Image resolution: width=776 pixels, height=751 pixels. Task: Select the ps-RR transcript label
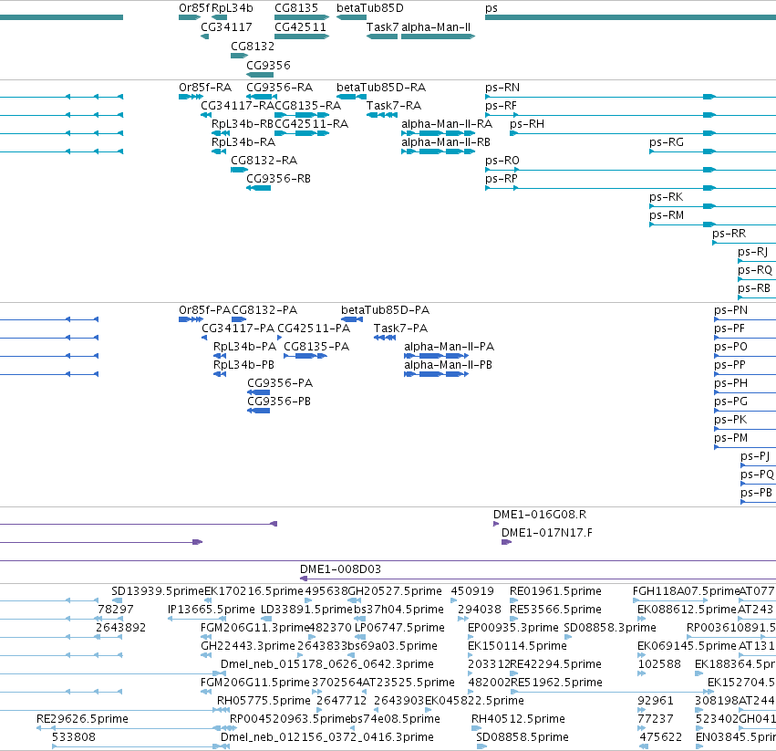[x=729, y=234]
